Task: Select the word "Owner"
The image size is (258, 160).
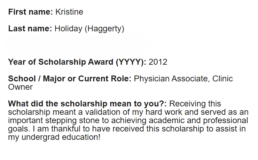Action: pyautogui.click(x=21, y=87)
